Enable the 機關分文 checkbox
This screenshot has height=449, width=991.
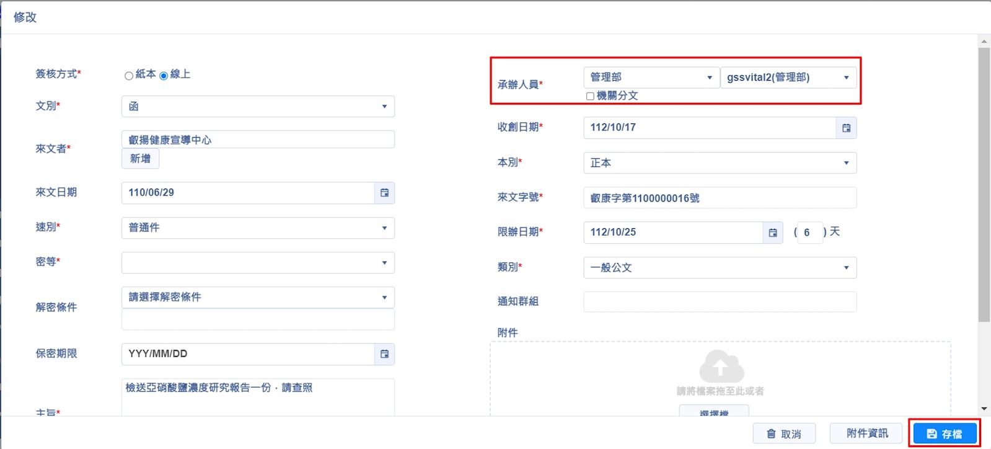pyautogui.click(x=590, y=96)
